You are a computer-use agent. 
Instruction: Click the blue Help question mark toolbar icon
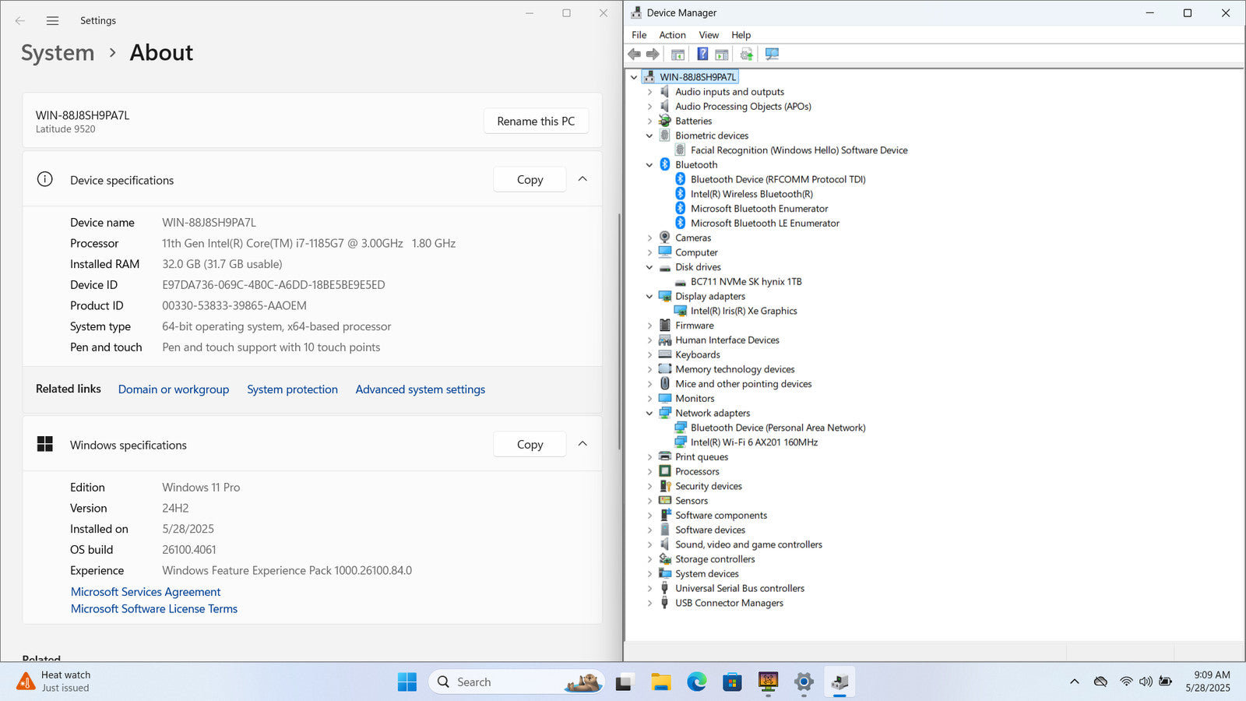click(x=702, y=54)
